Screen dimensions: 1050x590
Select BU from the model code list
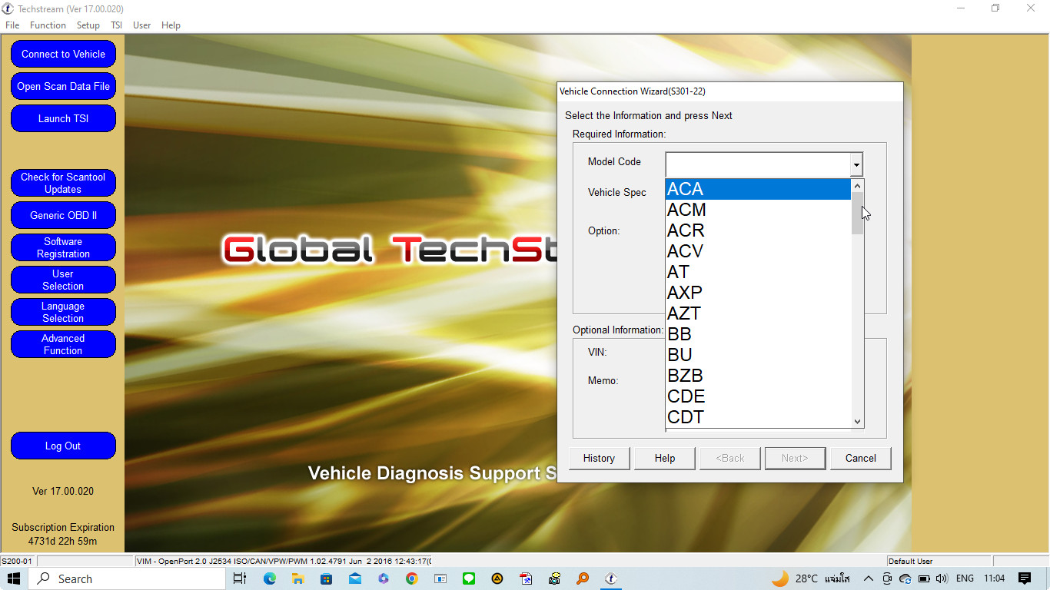(x=758, y=355)
